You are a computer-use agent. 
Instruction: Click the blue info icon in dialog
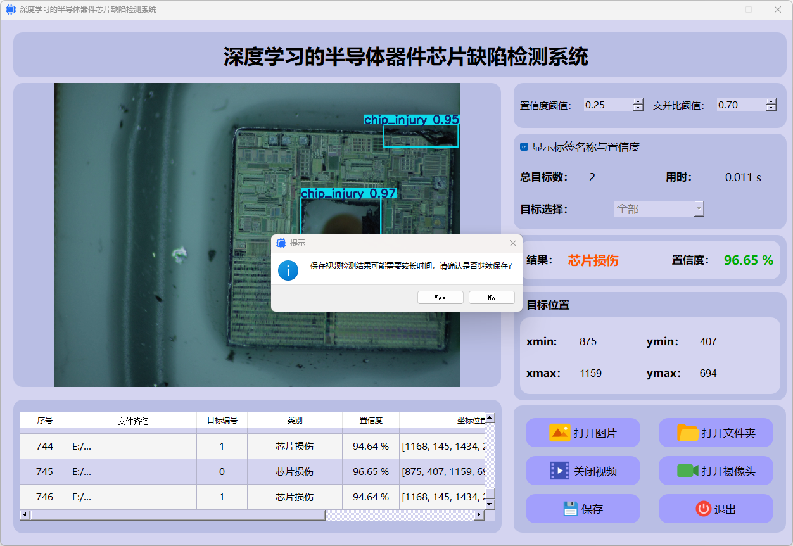click(288, 270)
